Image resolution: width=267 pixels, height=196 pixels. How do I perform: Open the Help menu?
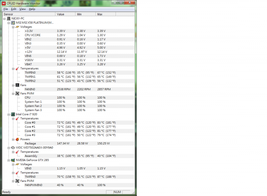click(x=32, y=9)
